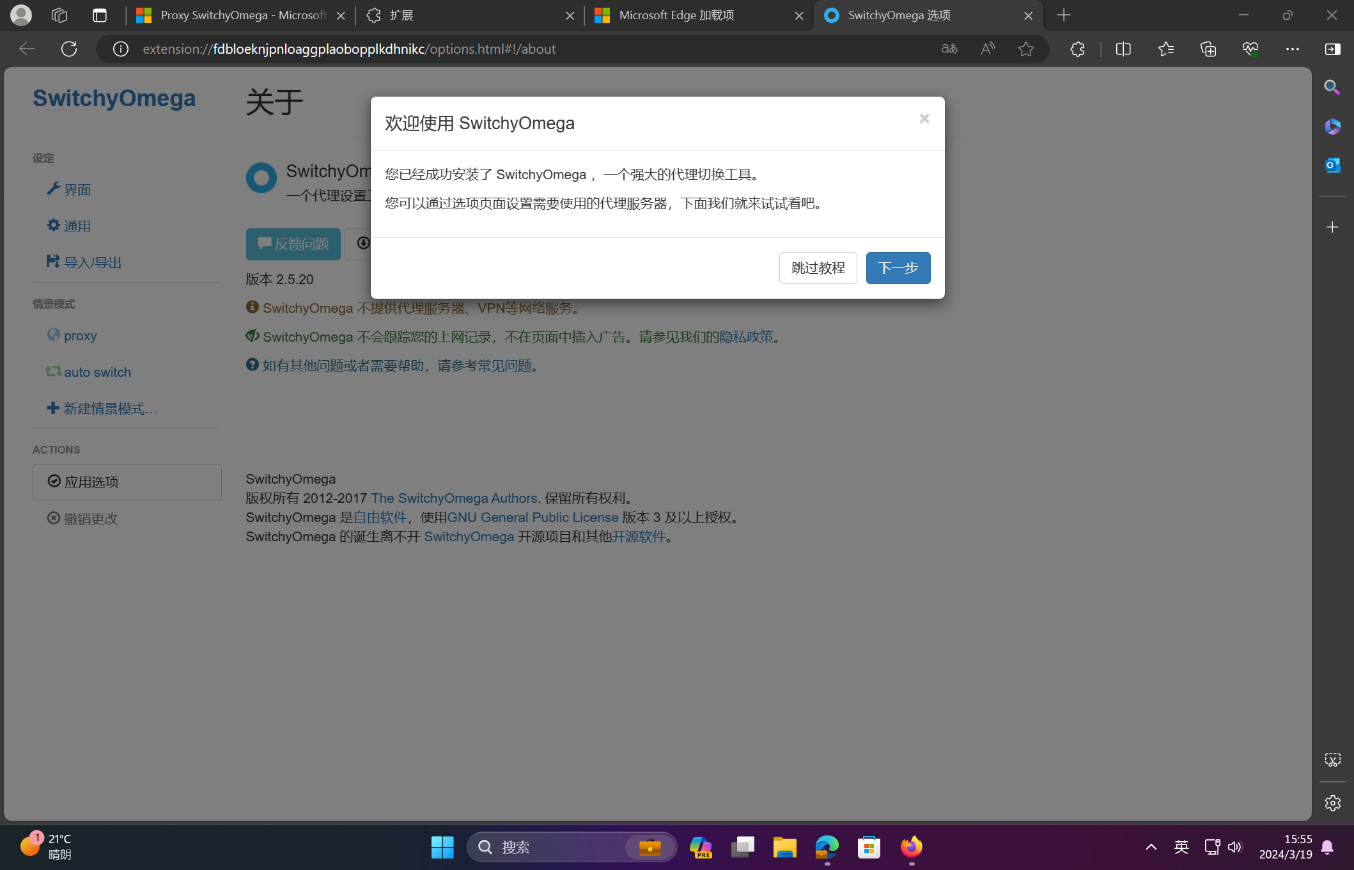1354x870 pixels.
Task: Click the 反馈问题 feedback button
Action: click(293, 244)
